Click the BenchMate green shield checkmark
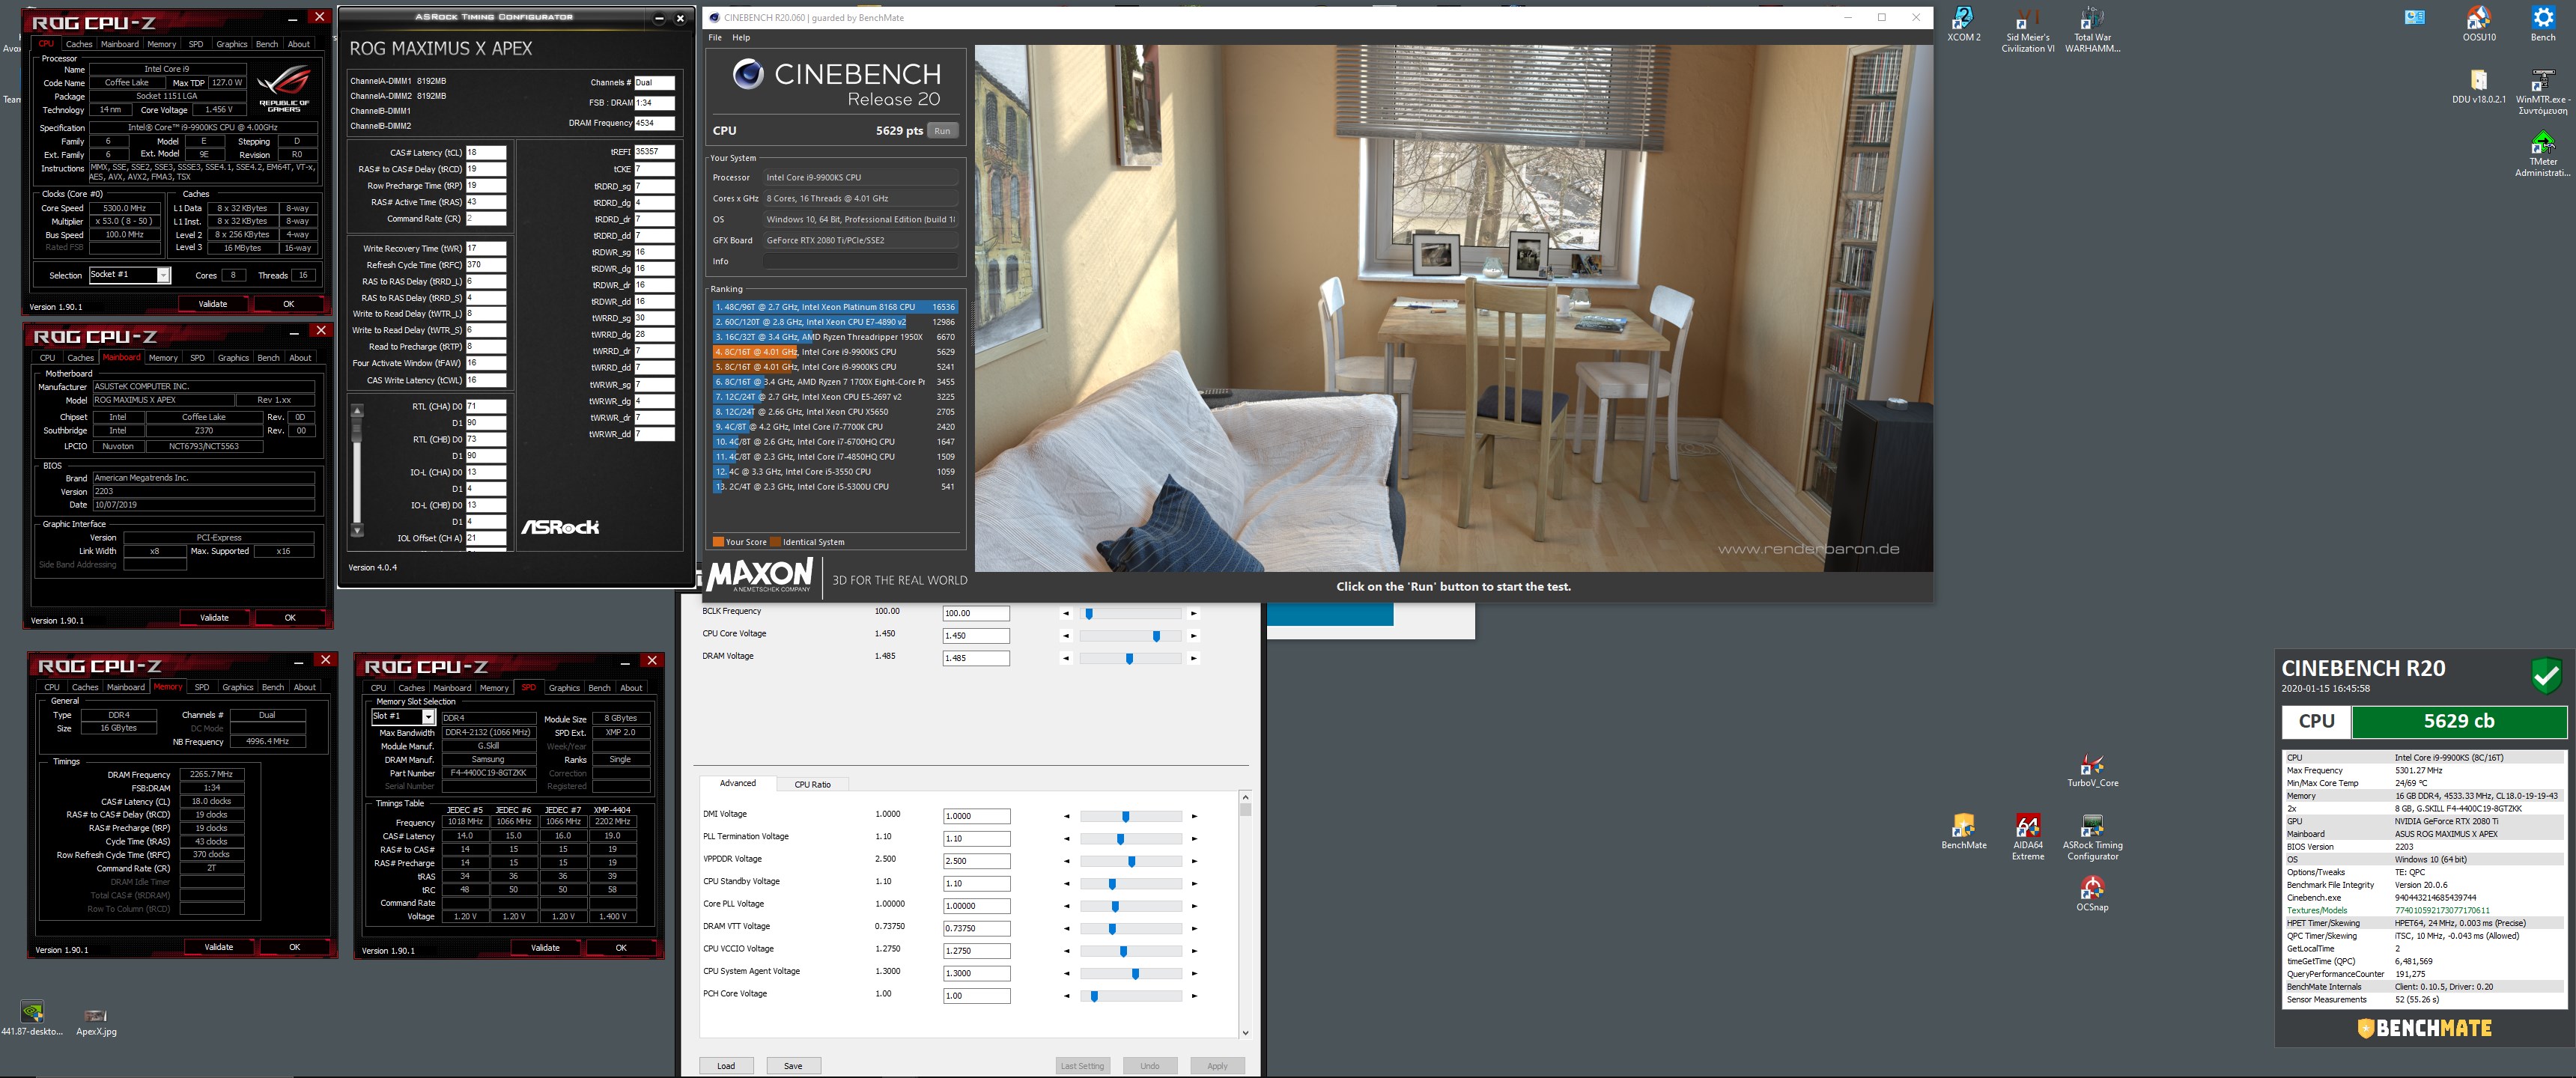This screenshot has height=1078, width=2576. tap(2546, 676)
